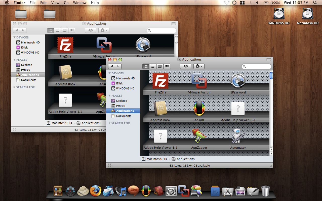Open the View menu
Screen dimensions: 322x201
55,3
